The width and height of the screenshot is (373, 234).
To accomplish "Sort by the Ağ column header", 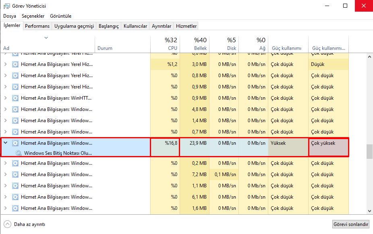I will pos(253,44).
